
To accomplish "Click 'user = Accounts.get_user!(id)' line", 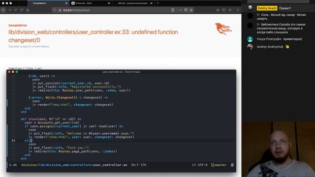I will [x=52, y=122].
